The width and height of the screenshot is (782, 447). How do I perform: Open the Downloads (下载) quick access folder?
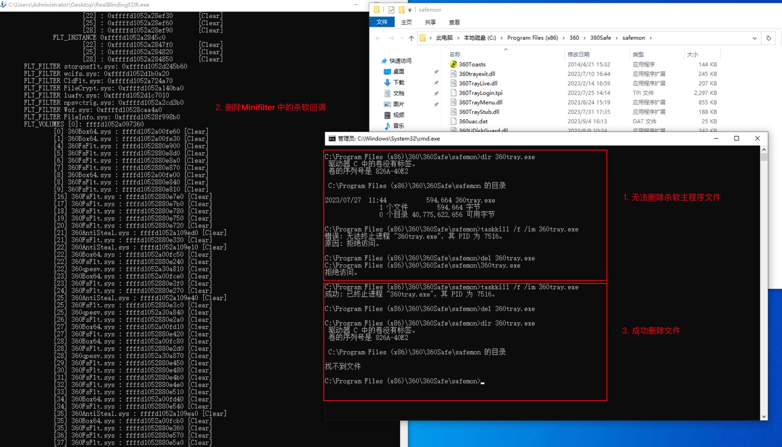pos(398,83)
